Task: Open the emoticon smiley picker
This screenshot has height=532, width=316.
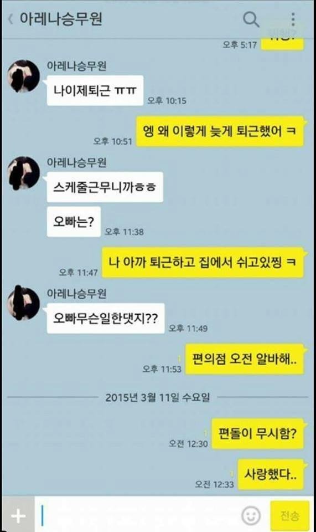Action: pyautogui.click(x=251, y=515)
